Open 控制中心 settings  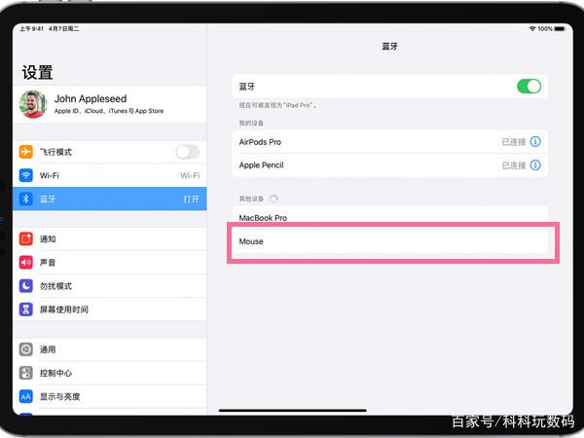pyautogui.click(x=109, y=373)
